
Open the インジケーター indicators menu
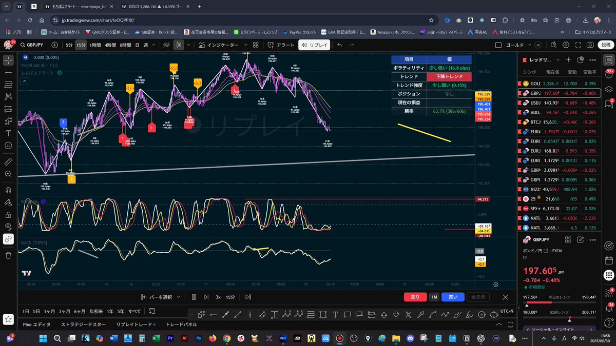pyautogui.click(x=219, y=45)
